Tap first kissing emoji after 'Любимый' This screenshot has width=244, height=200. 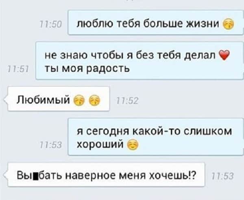tap(79, 101)
